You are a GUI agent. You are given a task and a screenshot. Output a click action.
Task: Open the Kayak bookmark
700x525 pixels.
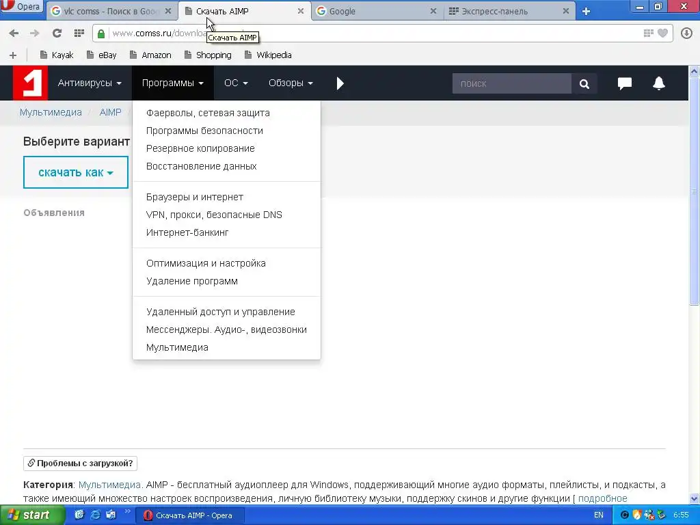click(57, 55)
